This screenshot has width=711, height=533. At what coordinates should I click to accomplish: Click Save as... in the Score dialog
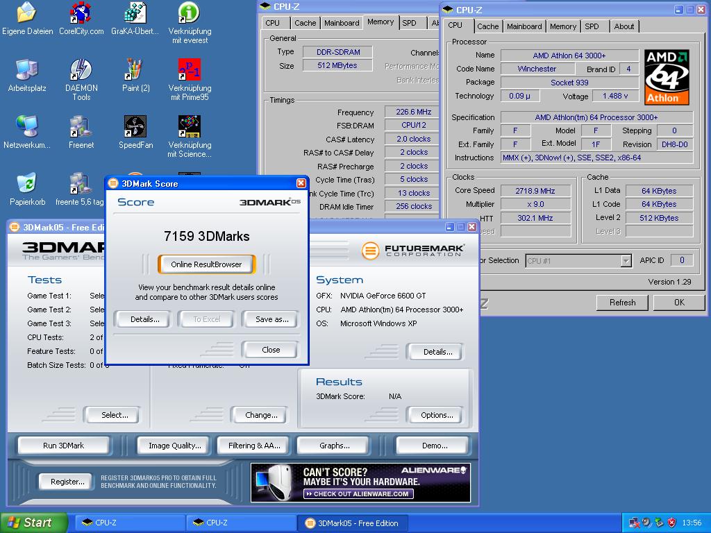271,319
